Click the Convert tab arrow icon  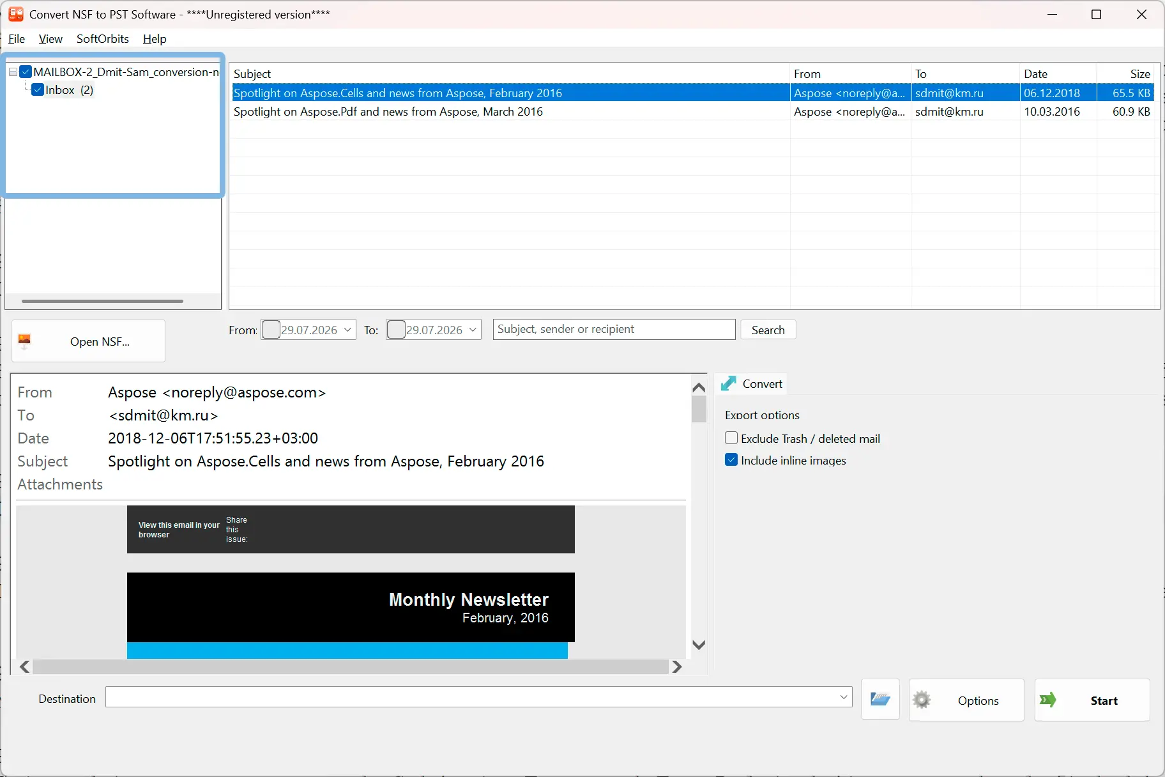tap(728, 383)
